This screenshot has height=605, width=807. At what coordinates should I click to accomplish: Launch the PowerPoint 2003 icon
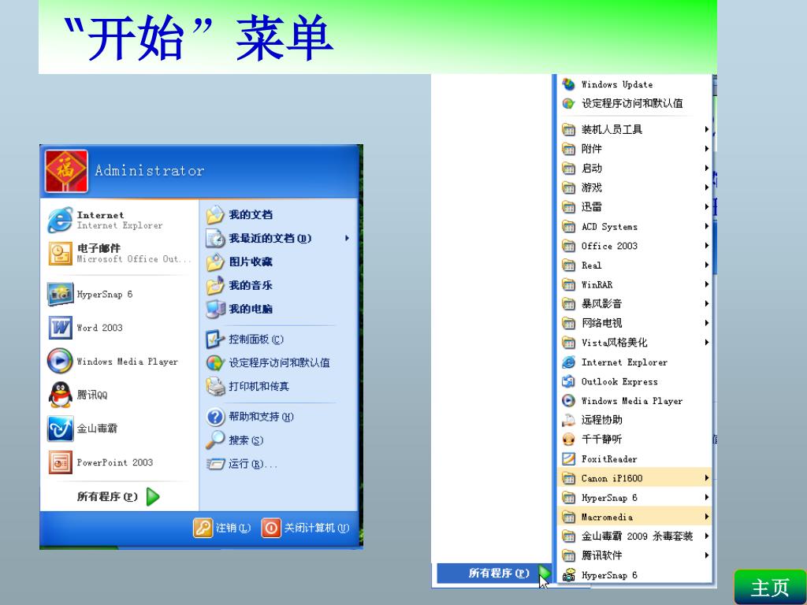pos(60,462)
